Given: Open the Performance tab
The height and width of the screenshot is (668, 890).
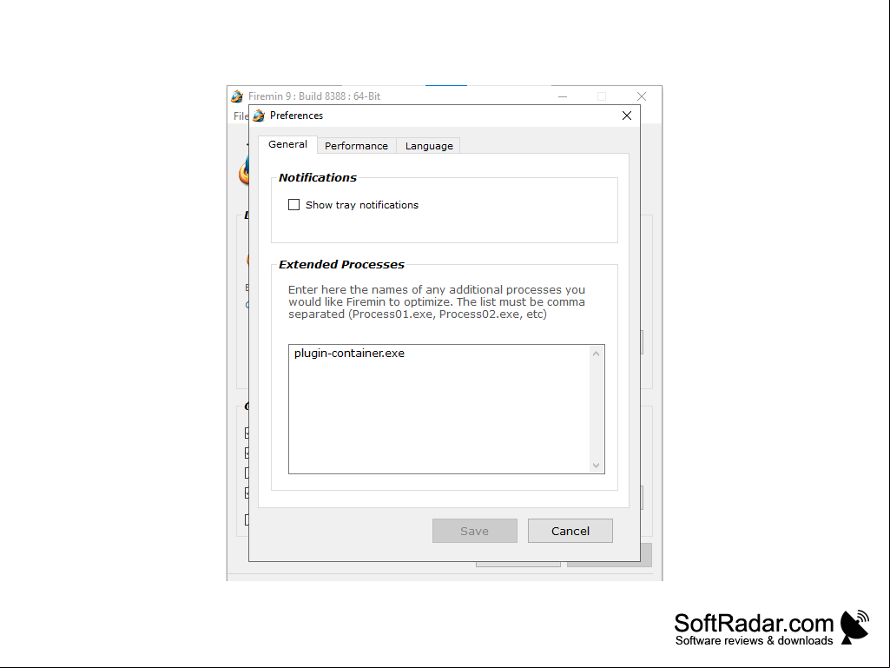Looking at the screenshot, I should coord(357,146).
